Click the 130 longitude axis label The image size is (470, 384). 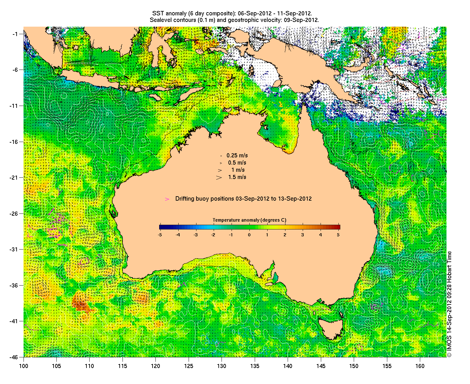[x=222, y=366]
